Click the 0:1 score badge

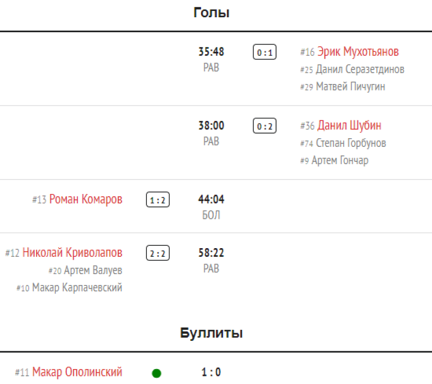point(265,53)
